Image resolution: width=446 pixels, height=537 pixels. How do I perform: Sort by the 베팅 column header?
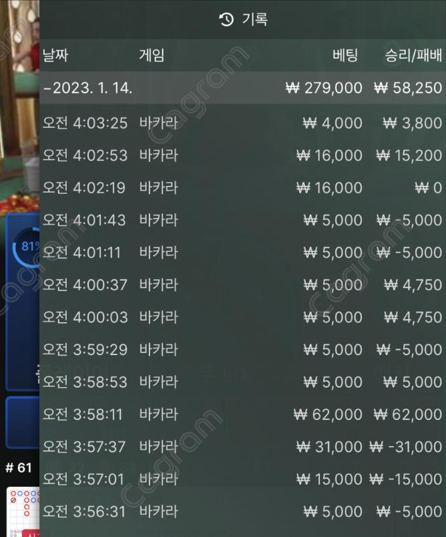[x=345, y=55]
